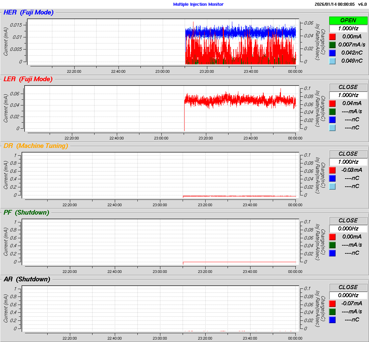Click the CLOSE status button in LER panel
This screenshot has height=342, width=369.
pyautogui.click(x=348, y=87)
